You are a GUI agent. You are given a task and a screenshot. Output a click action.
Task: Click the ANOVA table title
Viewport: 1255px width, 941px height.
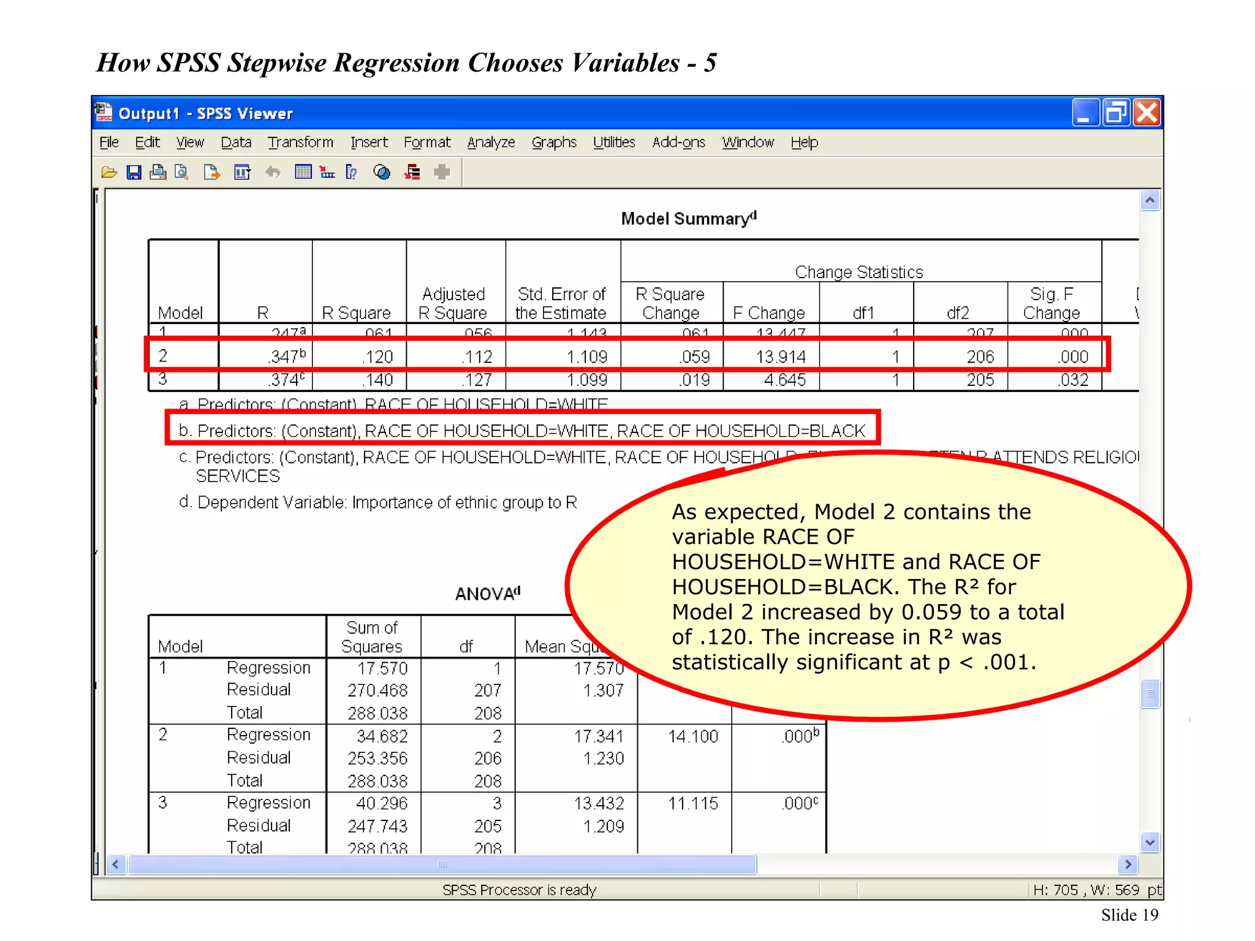click(488, 593)
